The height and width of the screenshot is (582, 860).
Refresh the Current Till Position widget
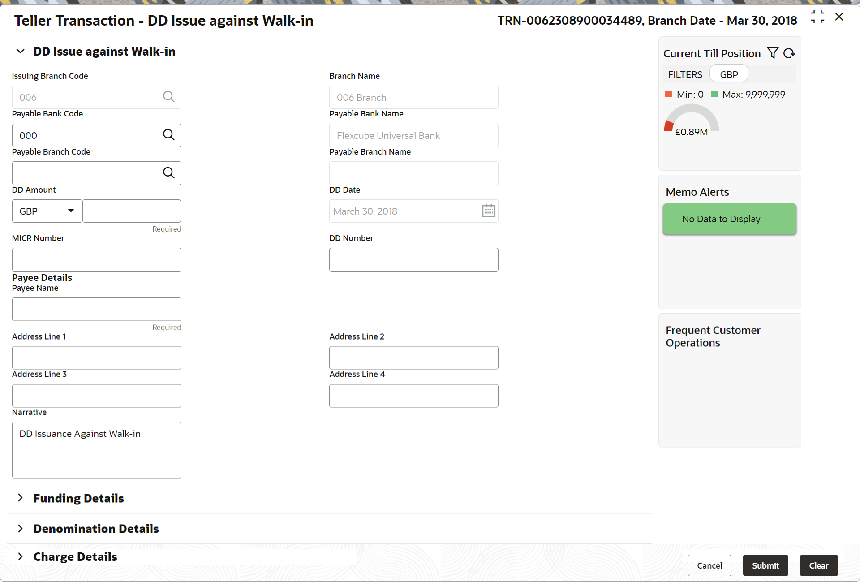point(789,53)
